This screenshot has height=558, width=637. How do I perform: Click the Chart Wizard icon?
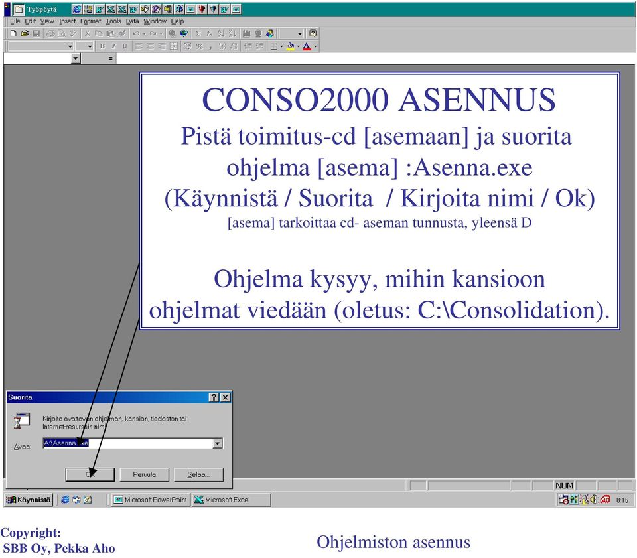point(247,33)
